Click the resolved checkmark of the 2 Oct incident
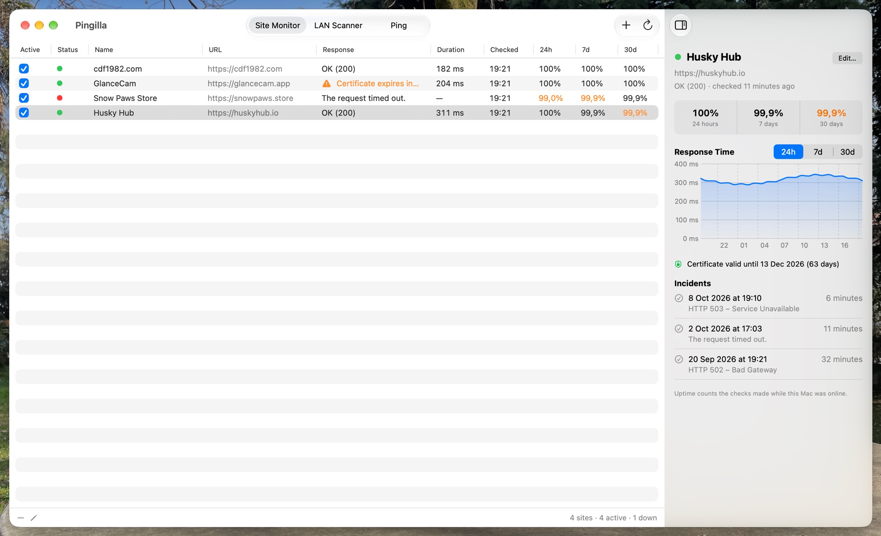Viewport: 881px width, 536px height. click(x=679, y=329)
